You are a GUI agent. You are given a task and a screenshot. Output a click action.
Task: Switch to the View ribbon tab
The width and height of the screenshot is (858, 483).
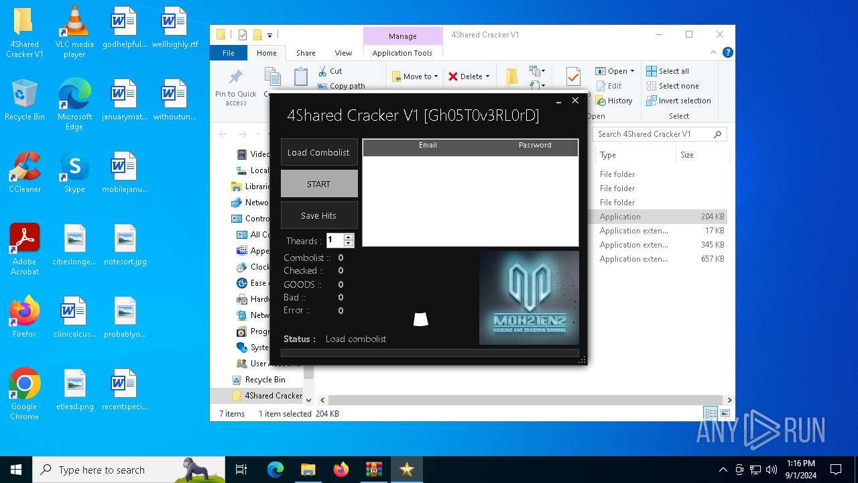[x=343, y=53]
